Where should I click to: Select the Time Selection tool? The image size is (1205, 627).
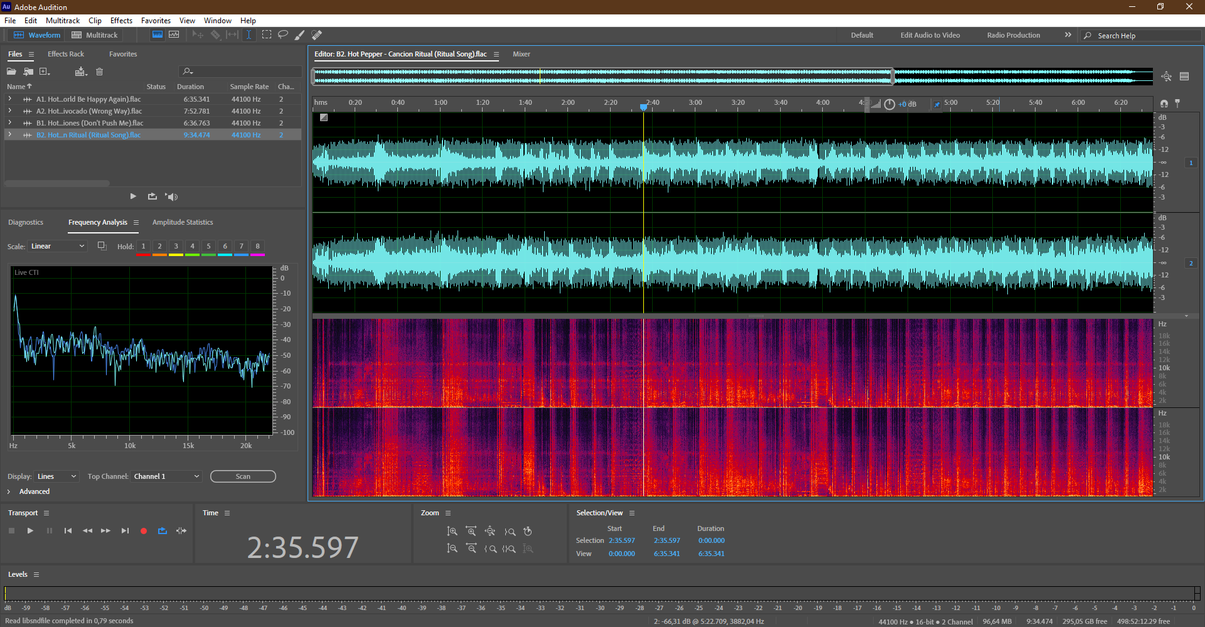[249, 35]
